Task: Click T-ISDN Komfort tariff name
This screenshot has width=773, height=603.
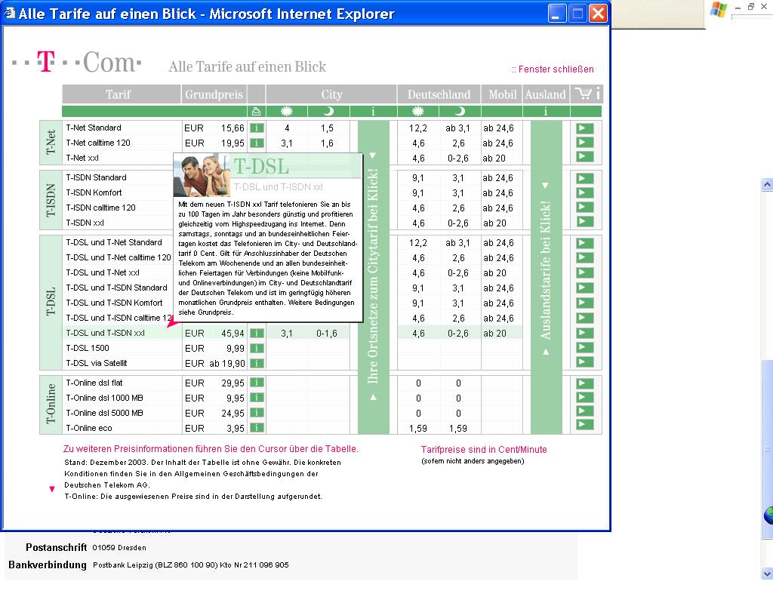Action: coord(94,192)
